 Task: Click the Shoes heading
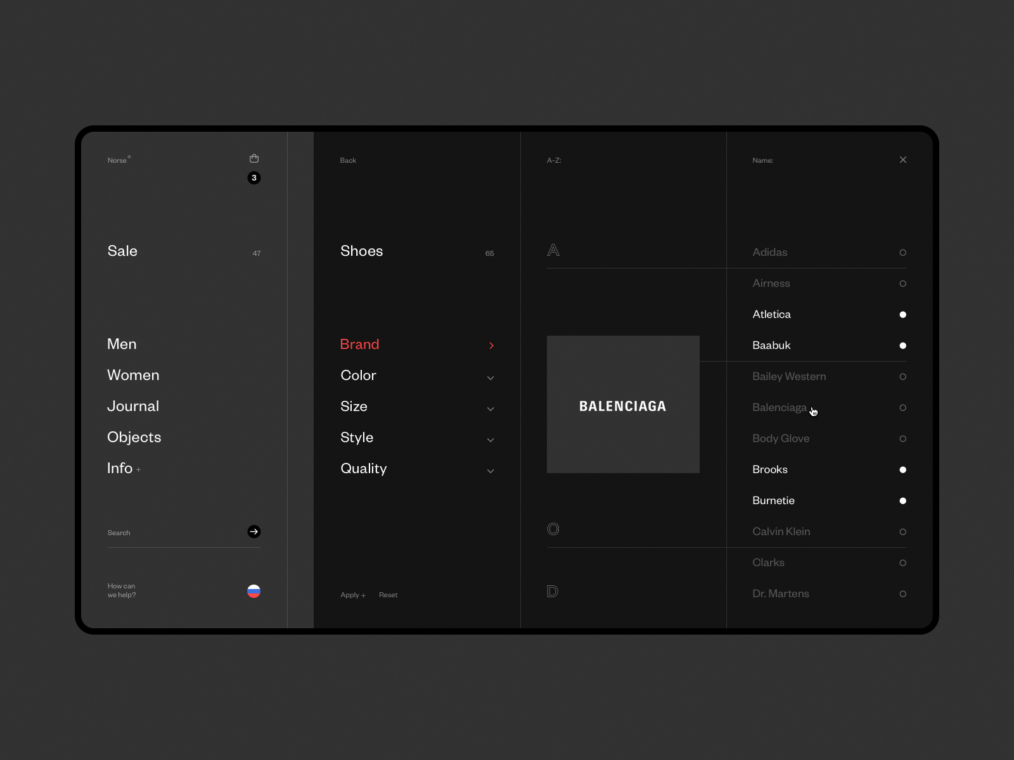point(362,251)
